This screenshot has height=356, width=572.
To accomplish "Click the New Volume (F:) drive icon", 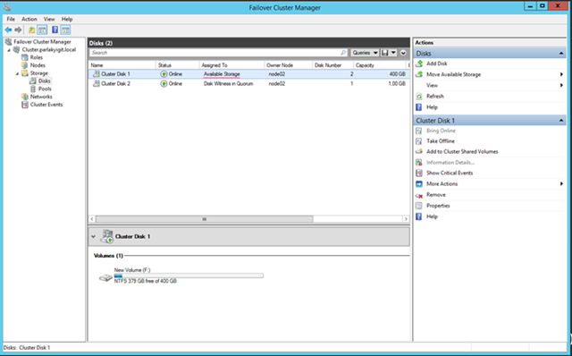I will pos(105,278).
